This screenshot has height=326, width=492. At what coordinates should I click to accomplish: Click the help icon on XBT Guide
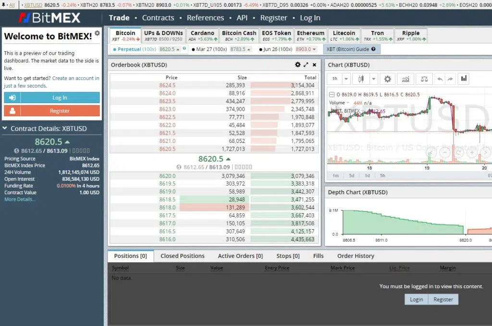pyautogui.click(x=373, y=49)
